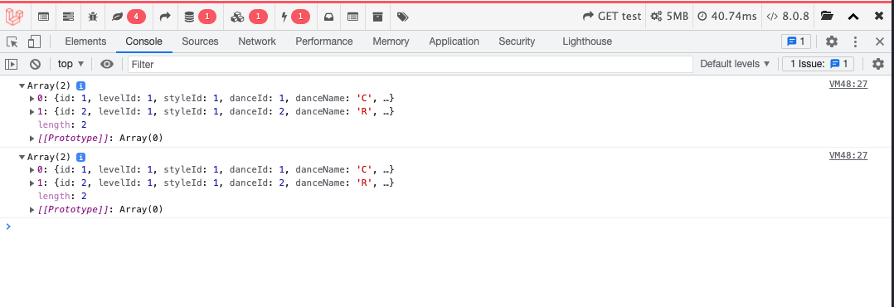The width and height of the screenshot is (894, 307).
Task: Open Debugbar Gate panel icon
Action: click(353, 17)
